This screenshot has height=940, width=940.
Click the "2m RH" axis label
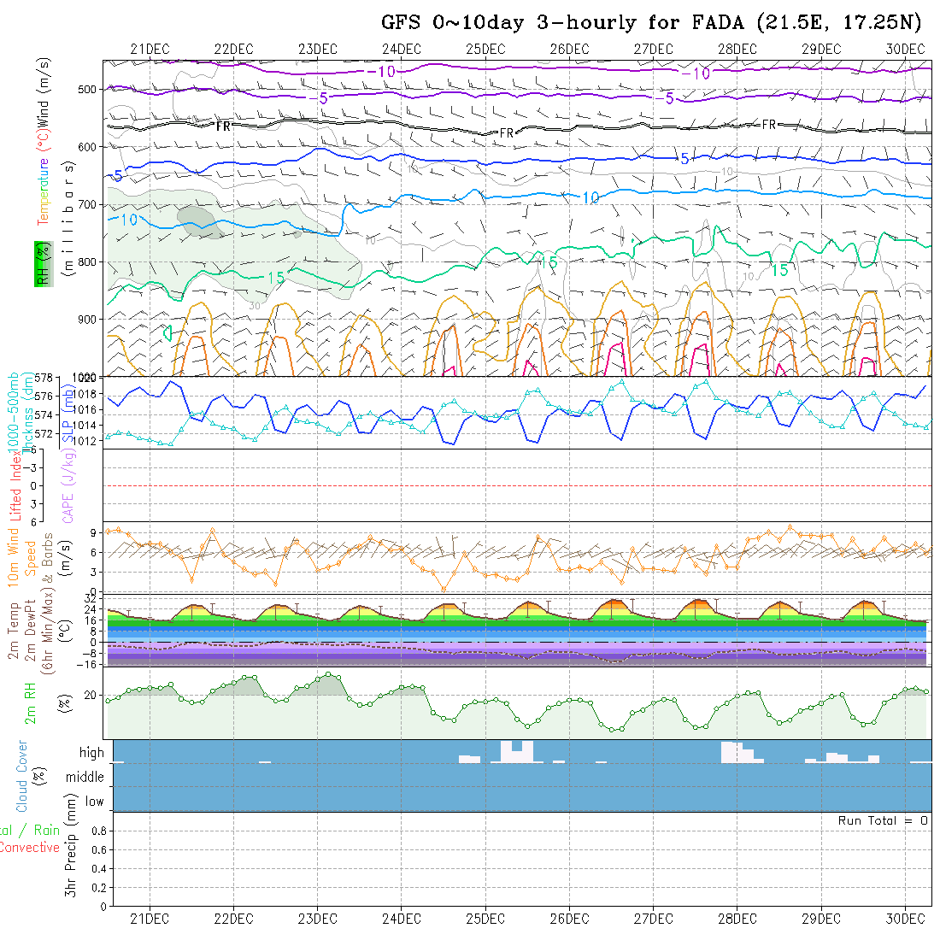pos(31,702)
